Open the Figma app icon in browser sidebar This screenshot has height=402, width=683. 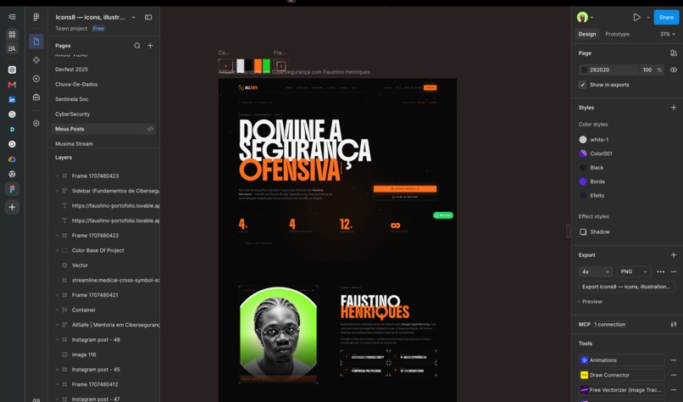coord(12,189)
